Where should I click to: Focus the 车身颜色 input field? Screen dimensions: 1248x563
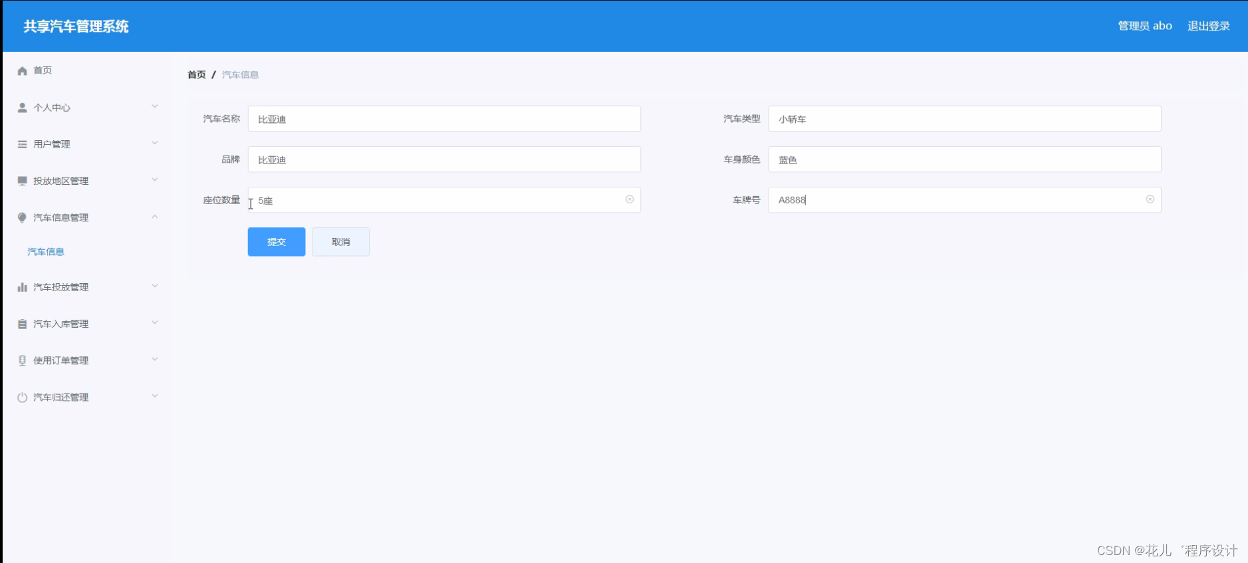(965, 160)
